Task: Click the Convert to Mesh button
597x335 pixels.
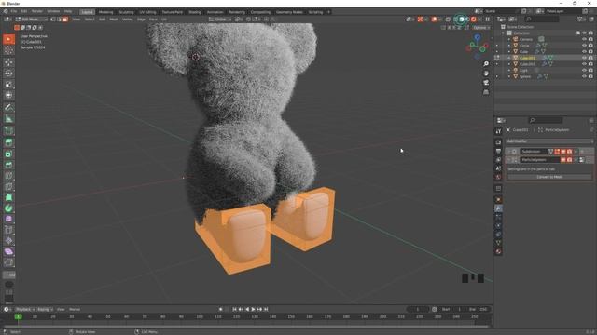Action: click(x=549, y=177)
